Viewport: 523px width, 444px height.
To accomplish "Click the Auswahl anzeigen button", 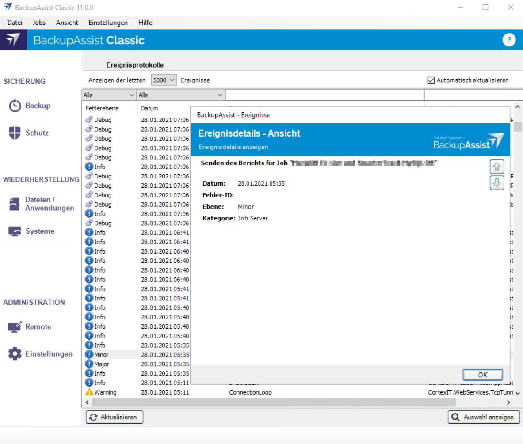I will [x=484, y=417].
